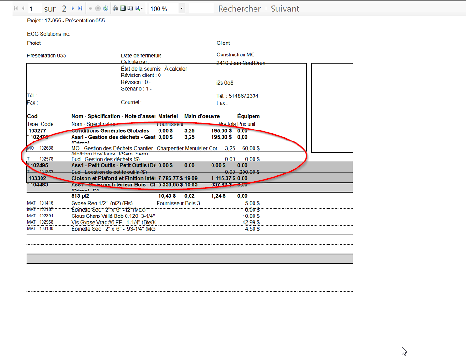The image size is (466, 357).
Task: Refresh the report
Action: (105, 9)
